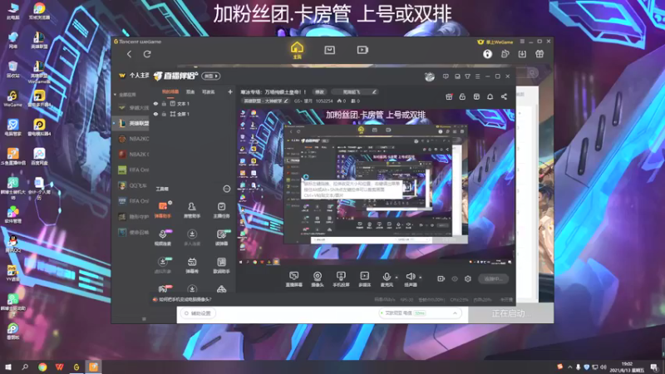Open 弹幕助手 tool
Screen dimensions: 665x374
(163, 210)
